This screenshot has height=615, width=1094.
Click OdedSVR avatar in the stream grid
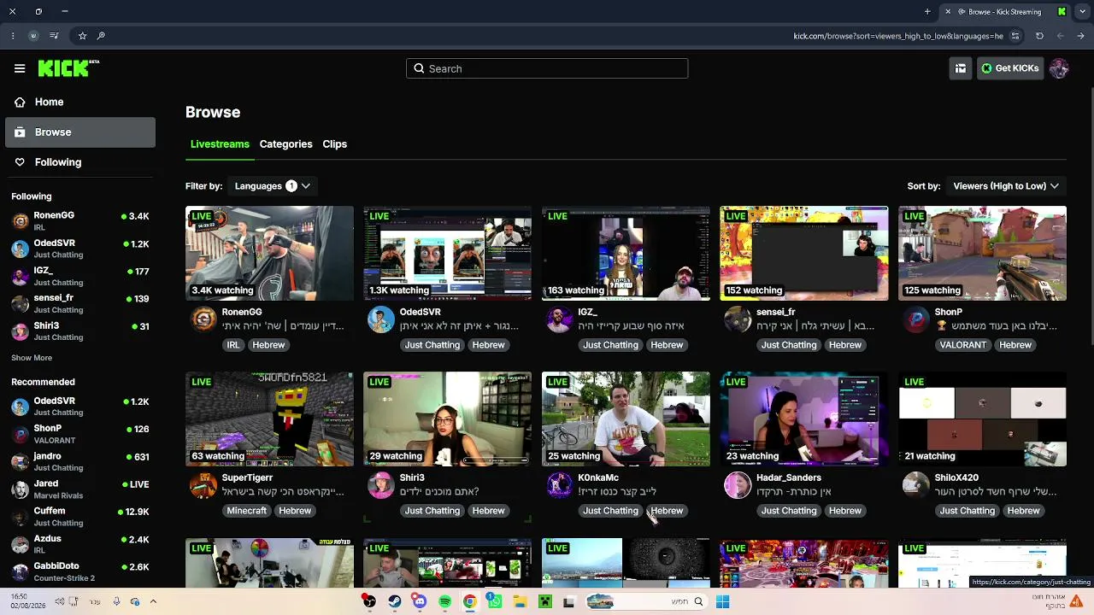(381, 319)
